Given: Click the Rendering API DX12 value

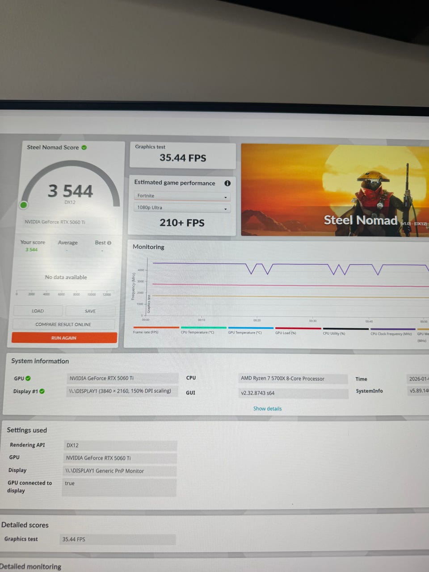Looking at the screenshot, I should coord(121,445).
